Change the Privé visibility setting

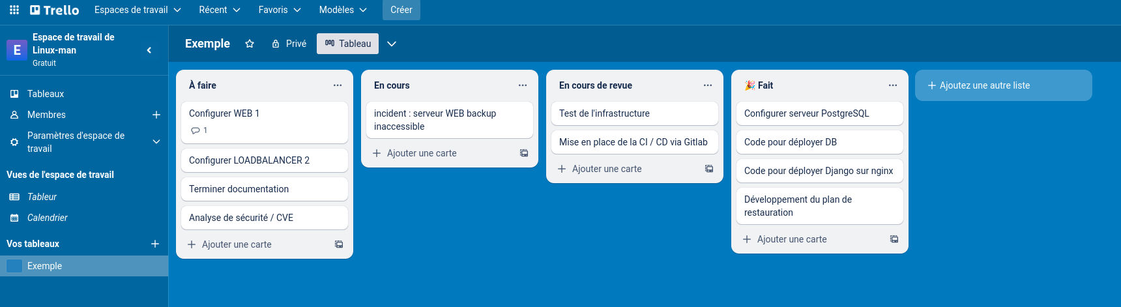pos(289,44)
